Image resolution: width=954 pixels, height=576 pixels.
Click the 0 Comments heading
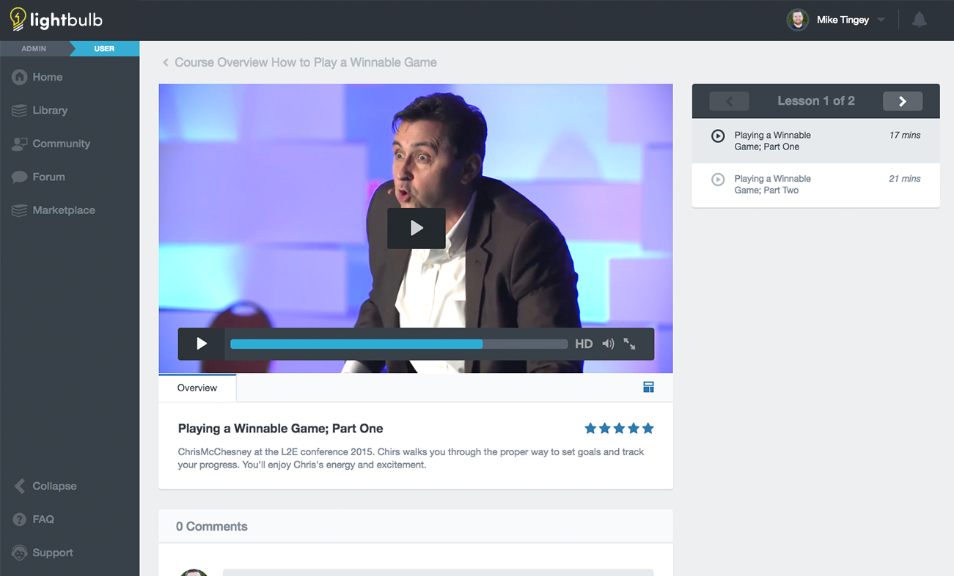[x=212, y=526]
